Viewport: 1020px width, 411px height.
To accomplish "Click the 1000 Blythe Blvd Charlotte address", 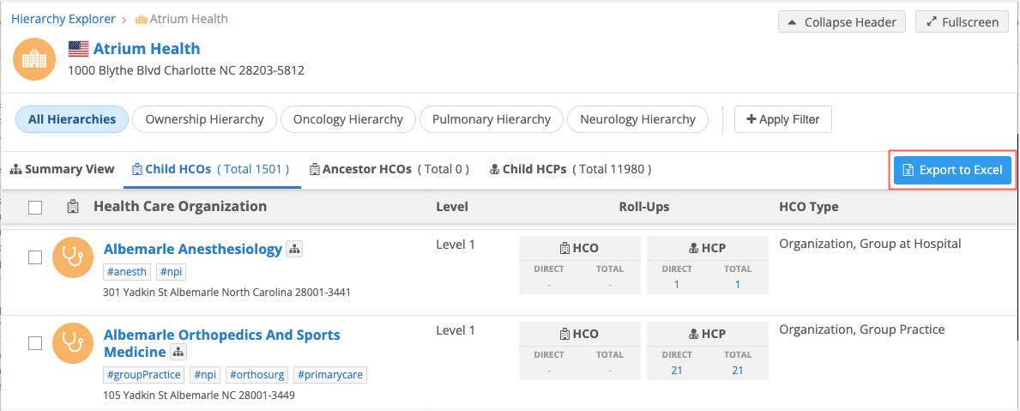I will coord(186,70).
